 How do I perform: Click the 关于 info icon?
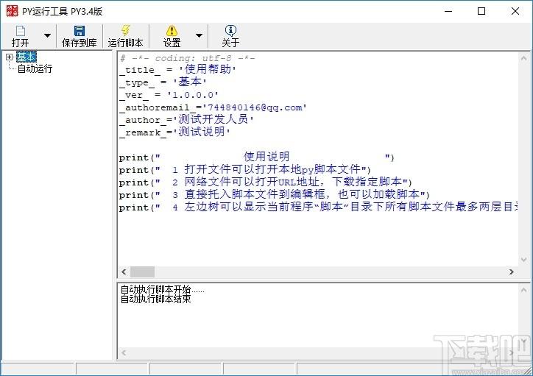tap(230, 31)
